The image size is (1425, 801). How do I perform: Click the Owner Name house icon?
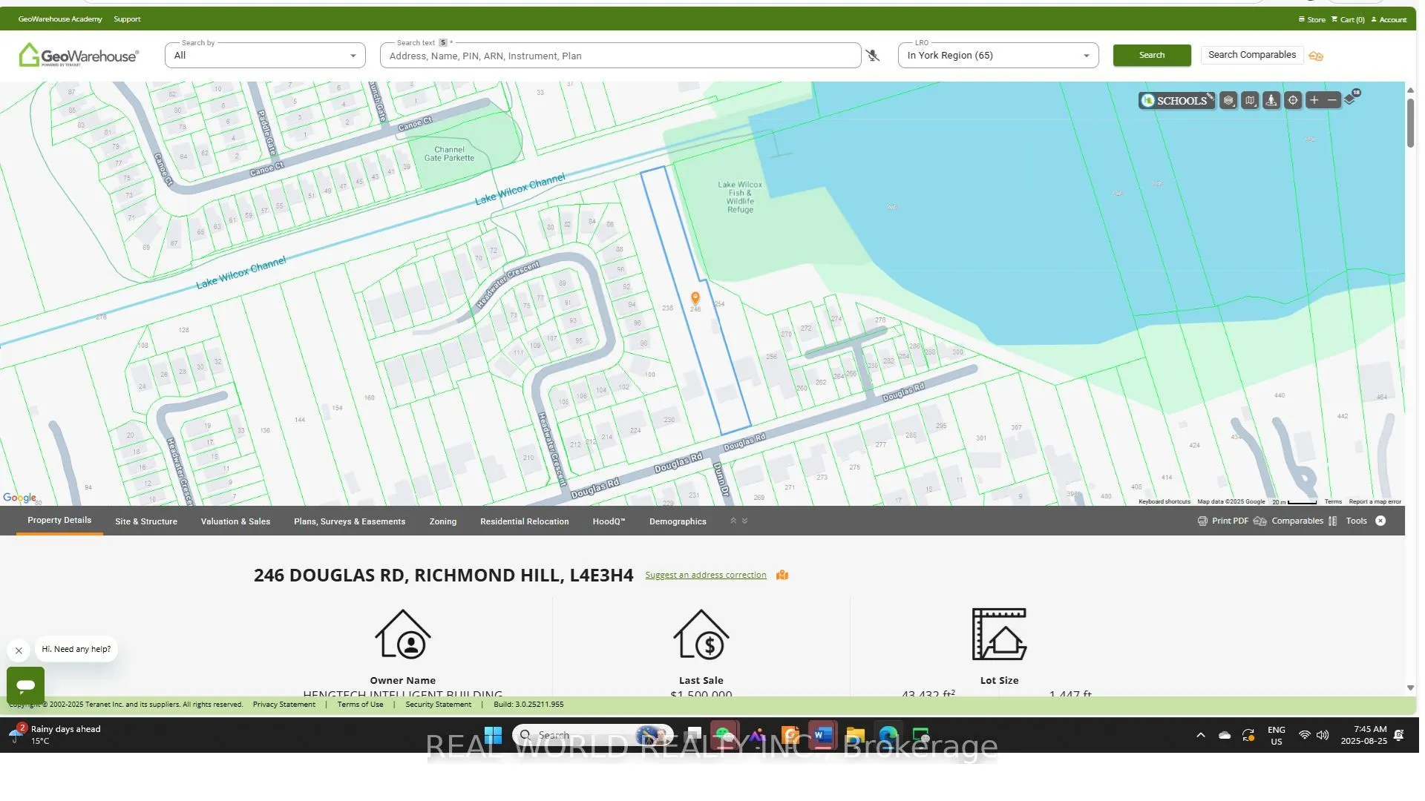click(x=403, y=634)
